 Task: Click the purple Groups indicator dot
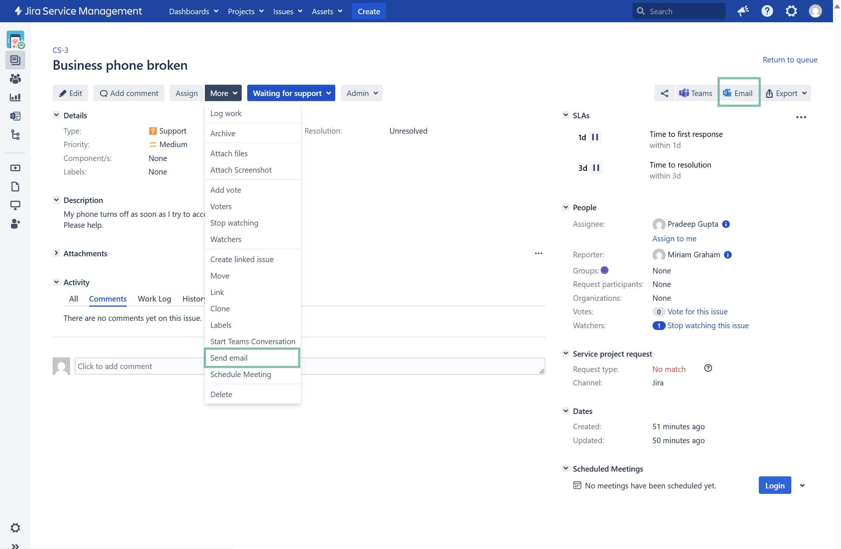(605, 270)
